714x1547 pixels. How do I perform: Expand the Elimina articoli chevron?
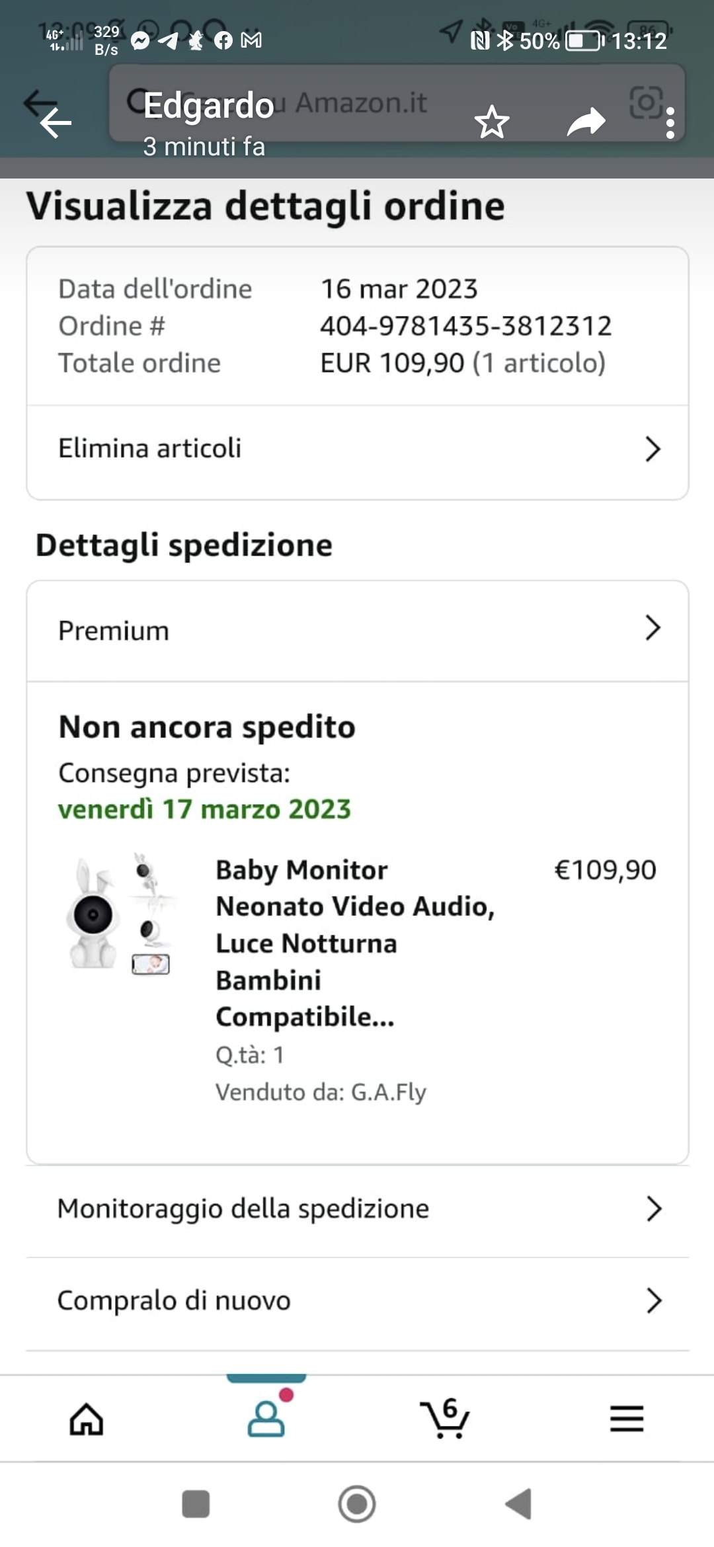coord(653,449)
